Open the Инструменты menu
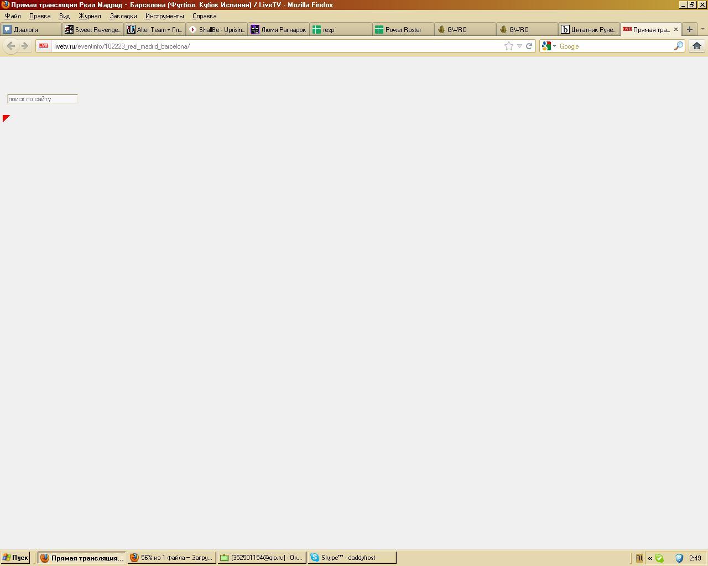708x566 pixels. [x=164, y=16]
